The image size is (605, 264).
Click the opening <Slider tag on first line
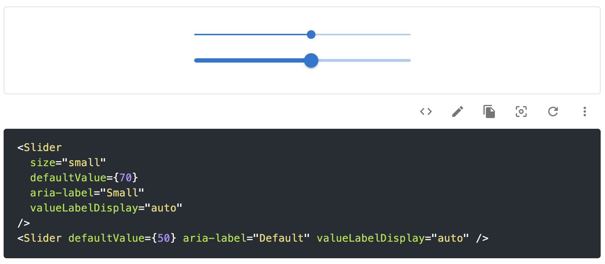pyautogui.click(x=40, y=147)
